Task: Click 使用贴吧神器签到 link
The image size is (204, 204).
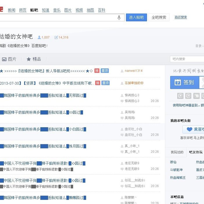Action: click(188, 105)
